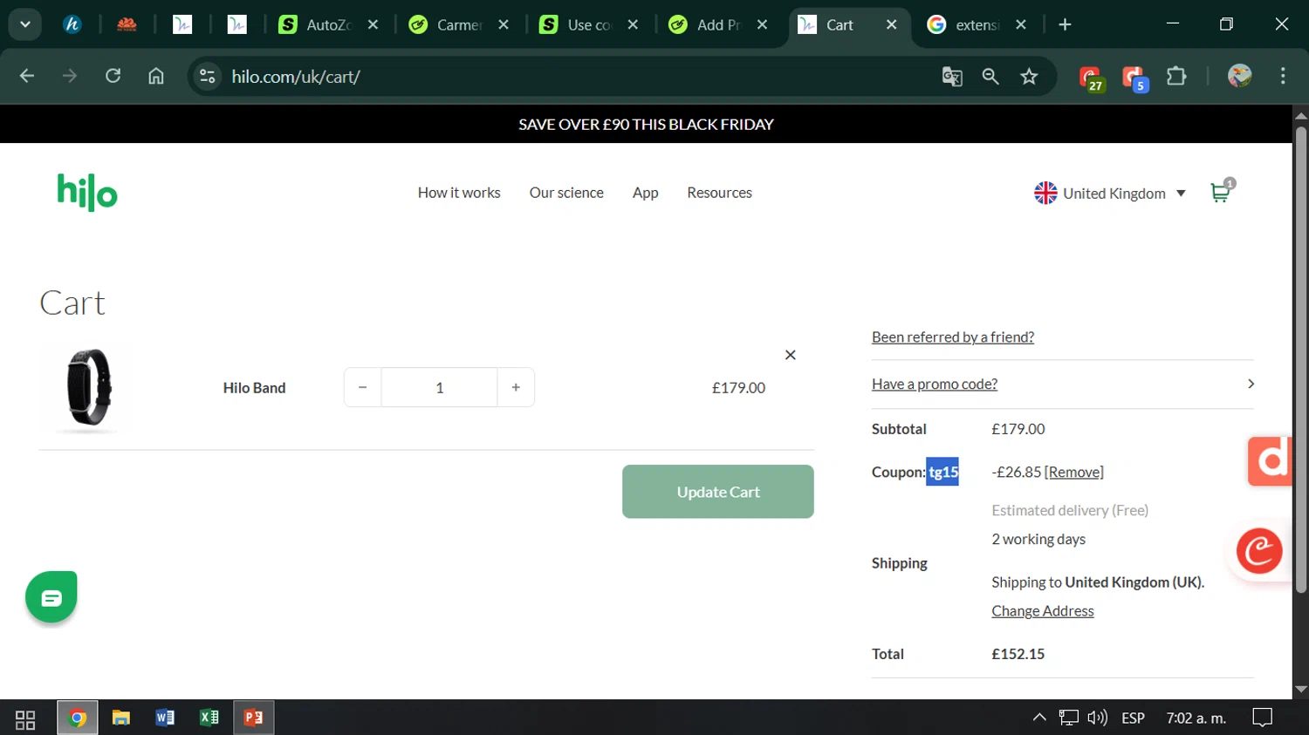Image resolution: width=1309 pixels, height=735 pixels.
Task: Open the Resources nav item
Action: [719, 193]
